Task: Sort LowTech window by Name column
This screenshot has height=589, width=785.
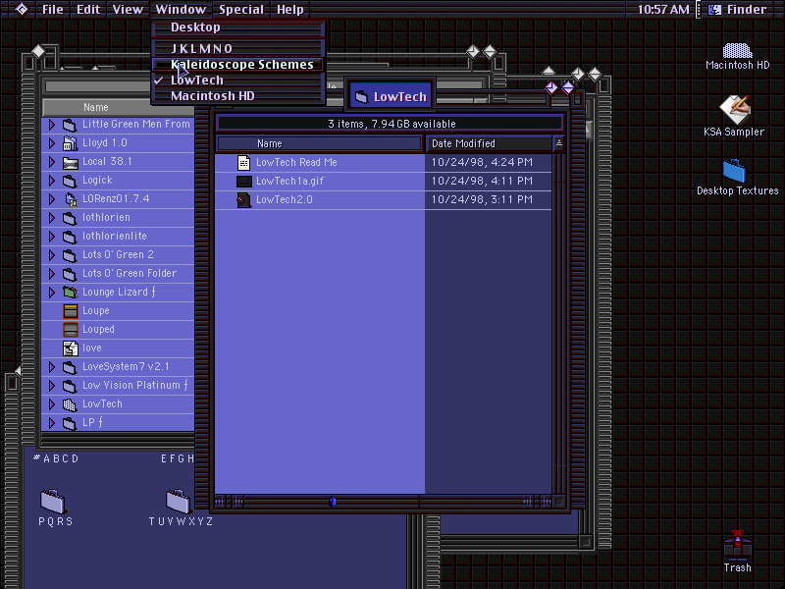Action: pos(320,143)
